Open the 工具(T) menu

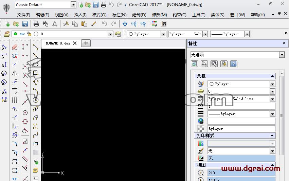tap(199, 15)
